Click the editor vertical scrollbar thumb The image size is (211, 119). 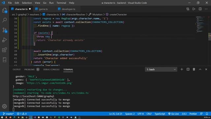pos(210,37)
